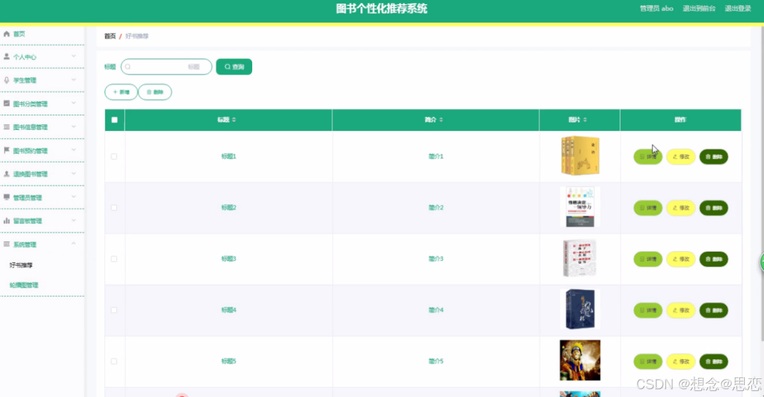Click the sort arrows on 图片 column header
Screen dimensions: 764x397
tap(585, 120)
